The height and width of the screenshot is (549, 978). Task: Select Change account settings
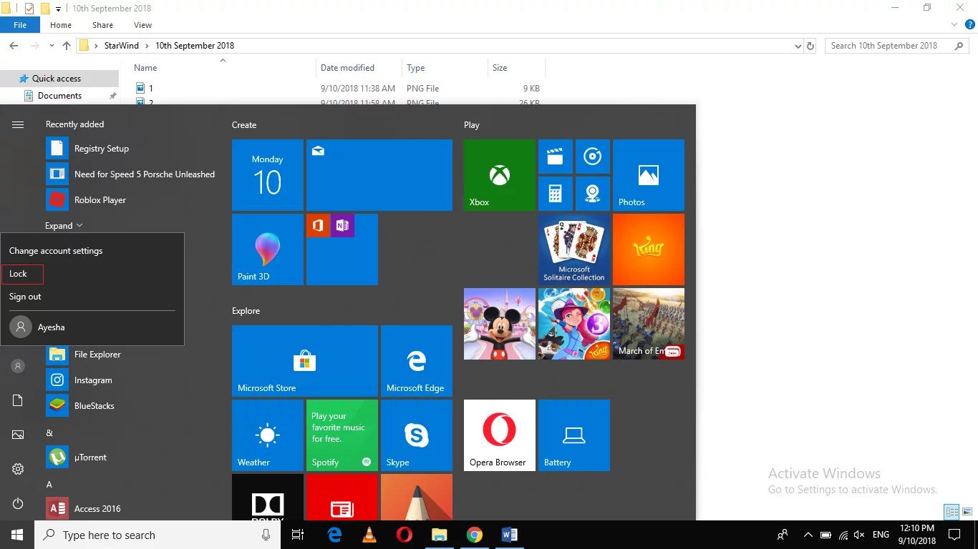56,251
